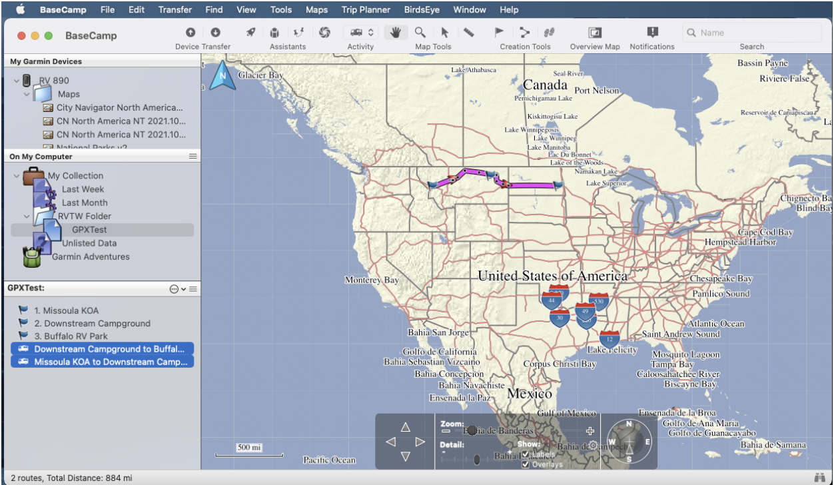The image size is (834, 485).
Task: Pan the map up with the up arrow
Action: 405,427
